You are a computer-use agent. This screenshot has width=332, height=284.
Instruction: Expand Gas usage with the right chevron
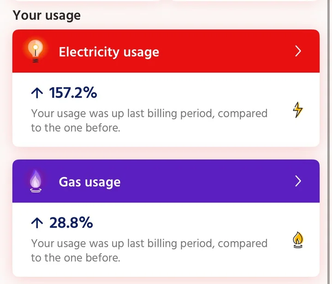coord(298,181)
